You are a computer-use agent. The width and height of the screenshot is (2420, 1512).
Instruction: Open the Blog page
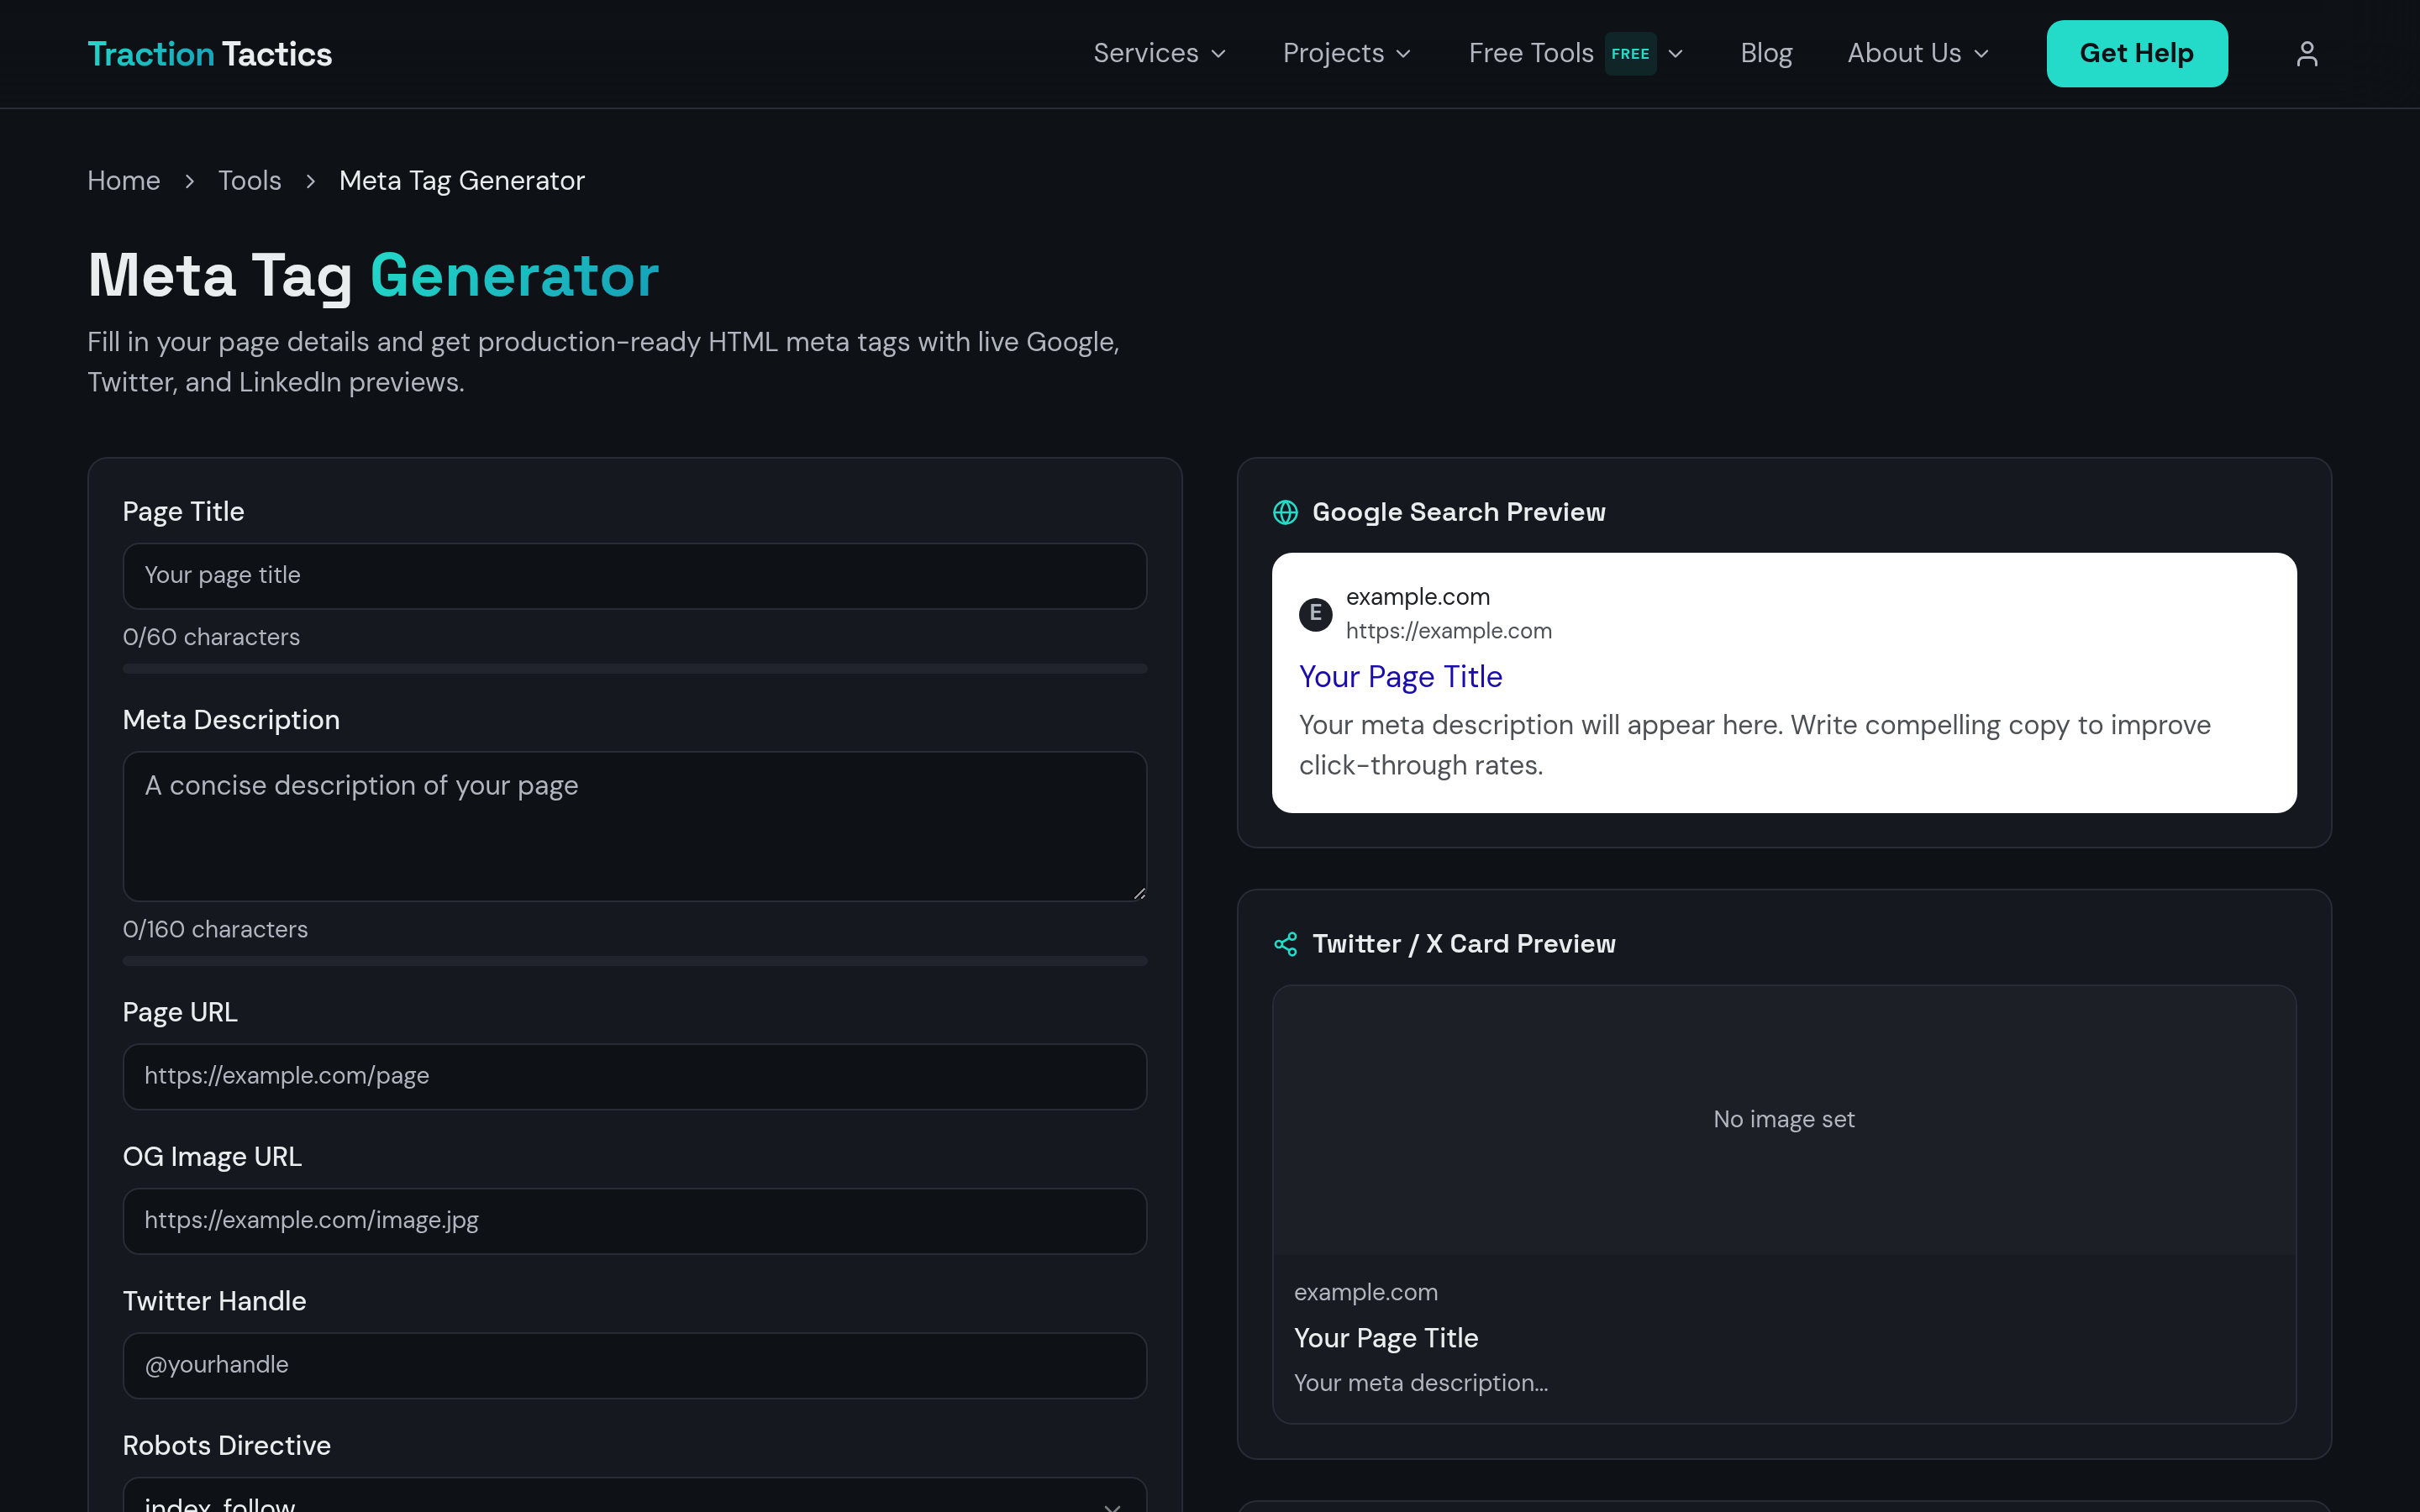[1766, 54]
